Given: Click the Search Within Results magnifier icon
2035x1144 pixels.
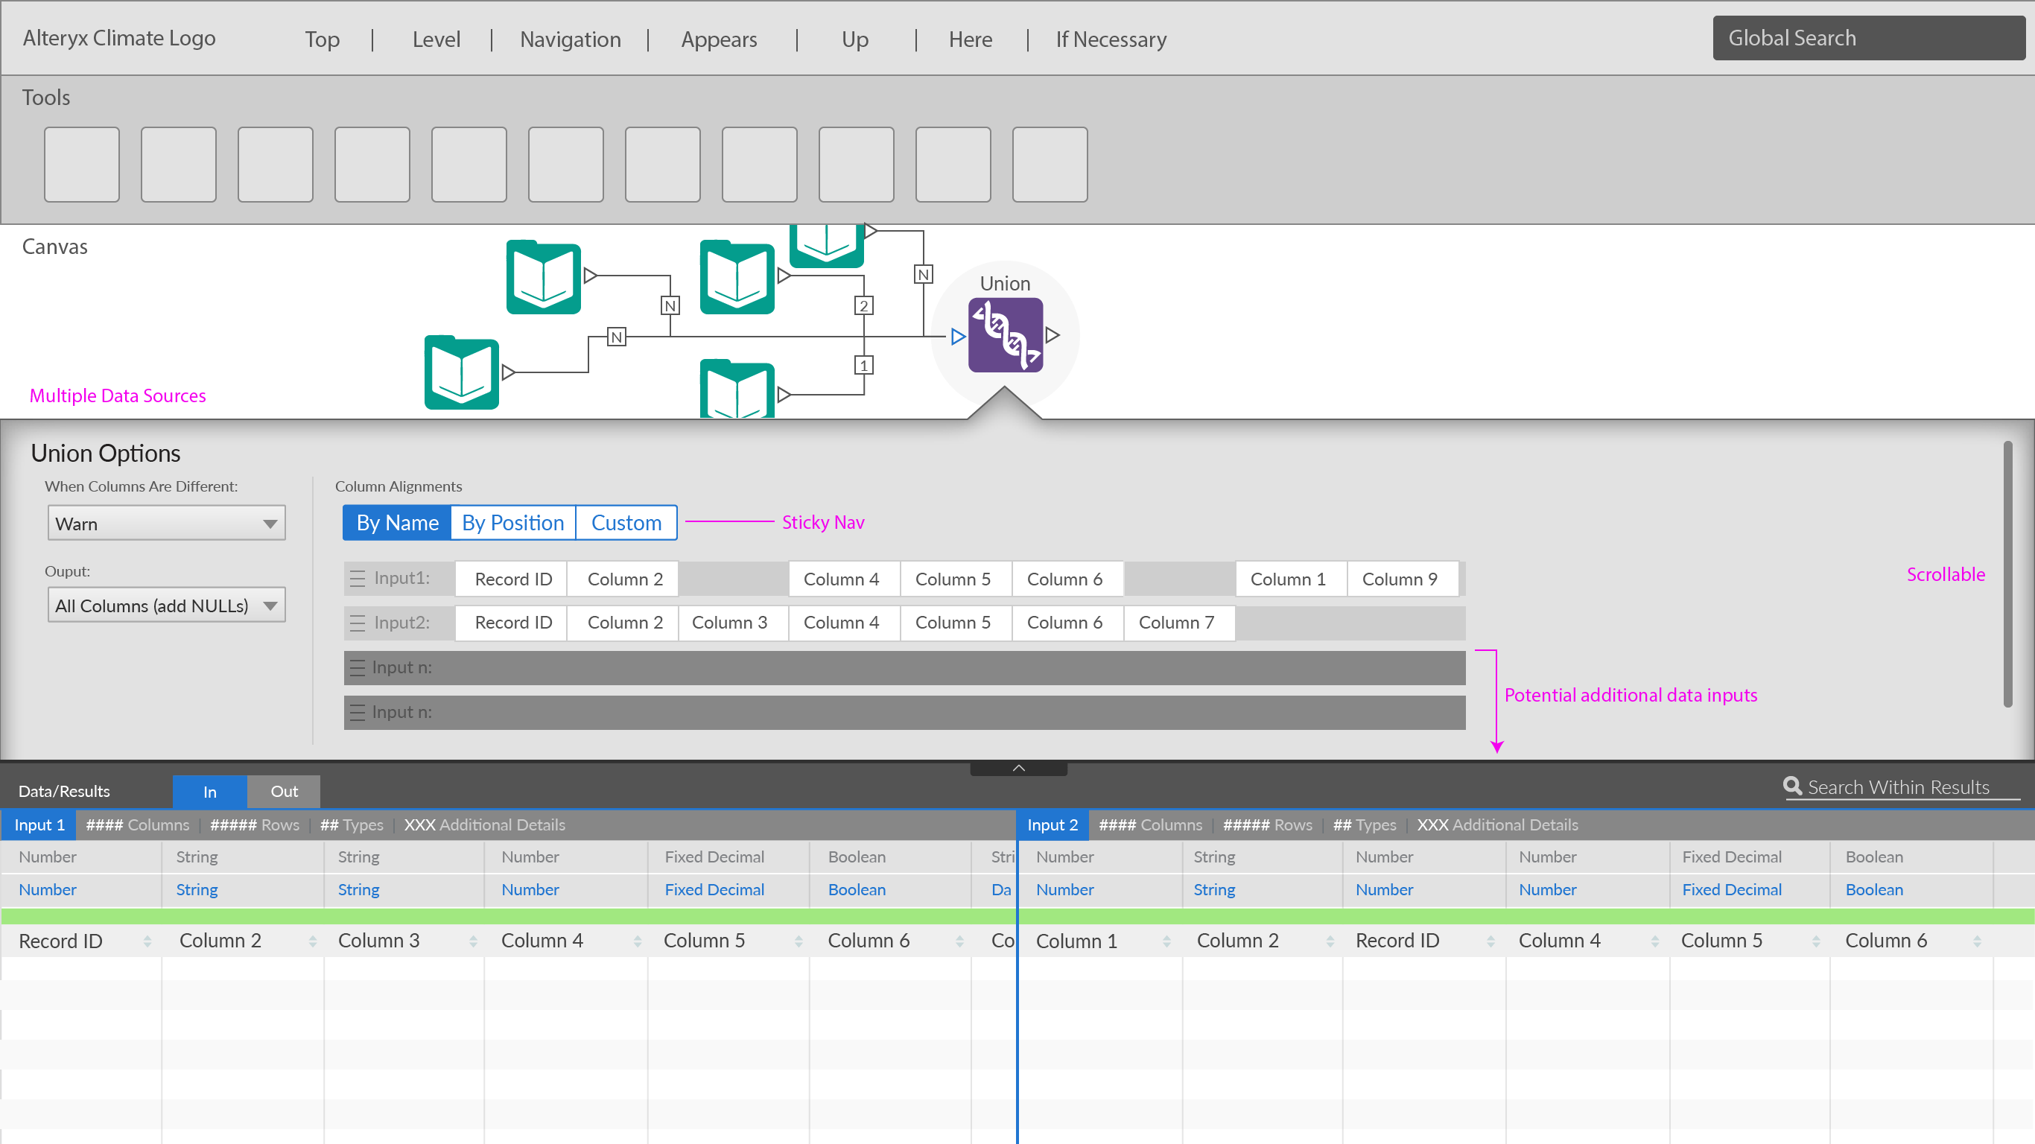Looking at the screenshot, I should click(x=1791, y=786).
